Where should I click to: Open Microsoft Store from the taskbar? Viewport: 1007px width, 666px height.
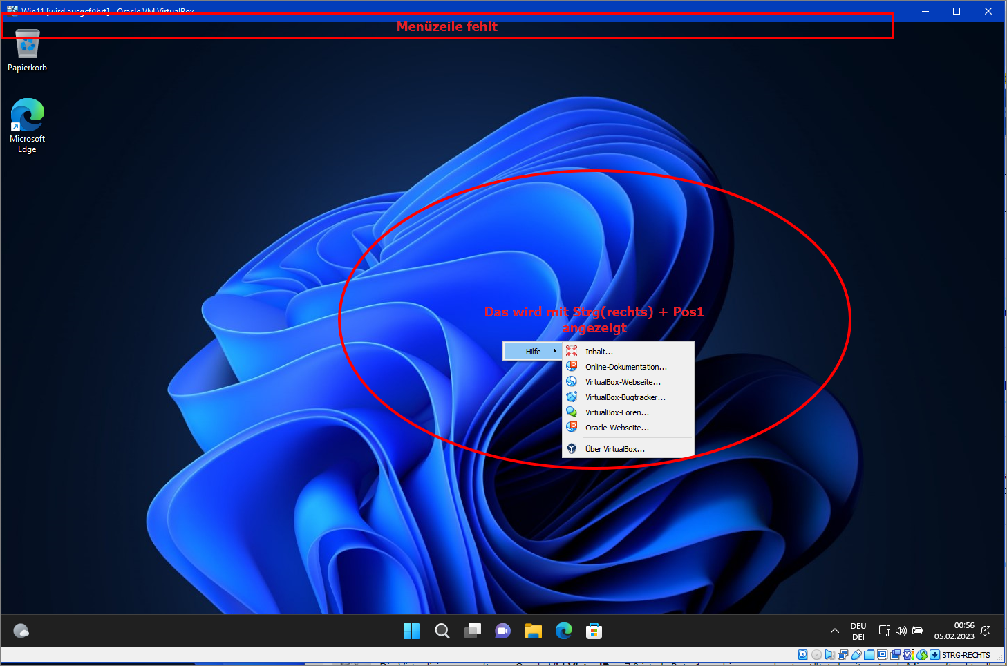pos(594,631)
